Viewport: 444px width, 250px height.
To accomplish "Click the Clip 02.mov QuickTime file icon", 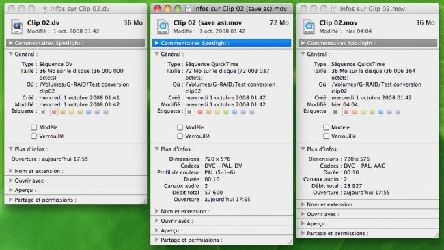I will (x=309, y=27).
